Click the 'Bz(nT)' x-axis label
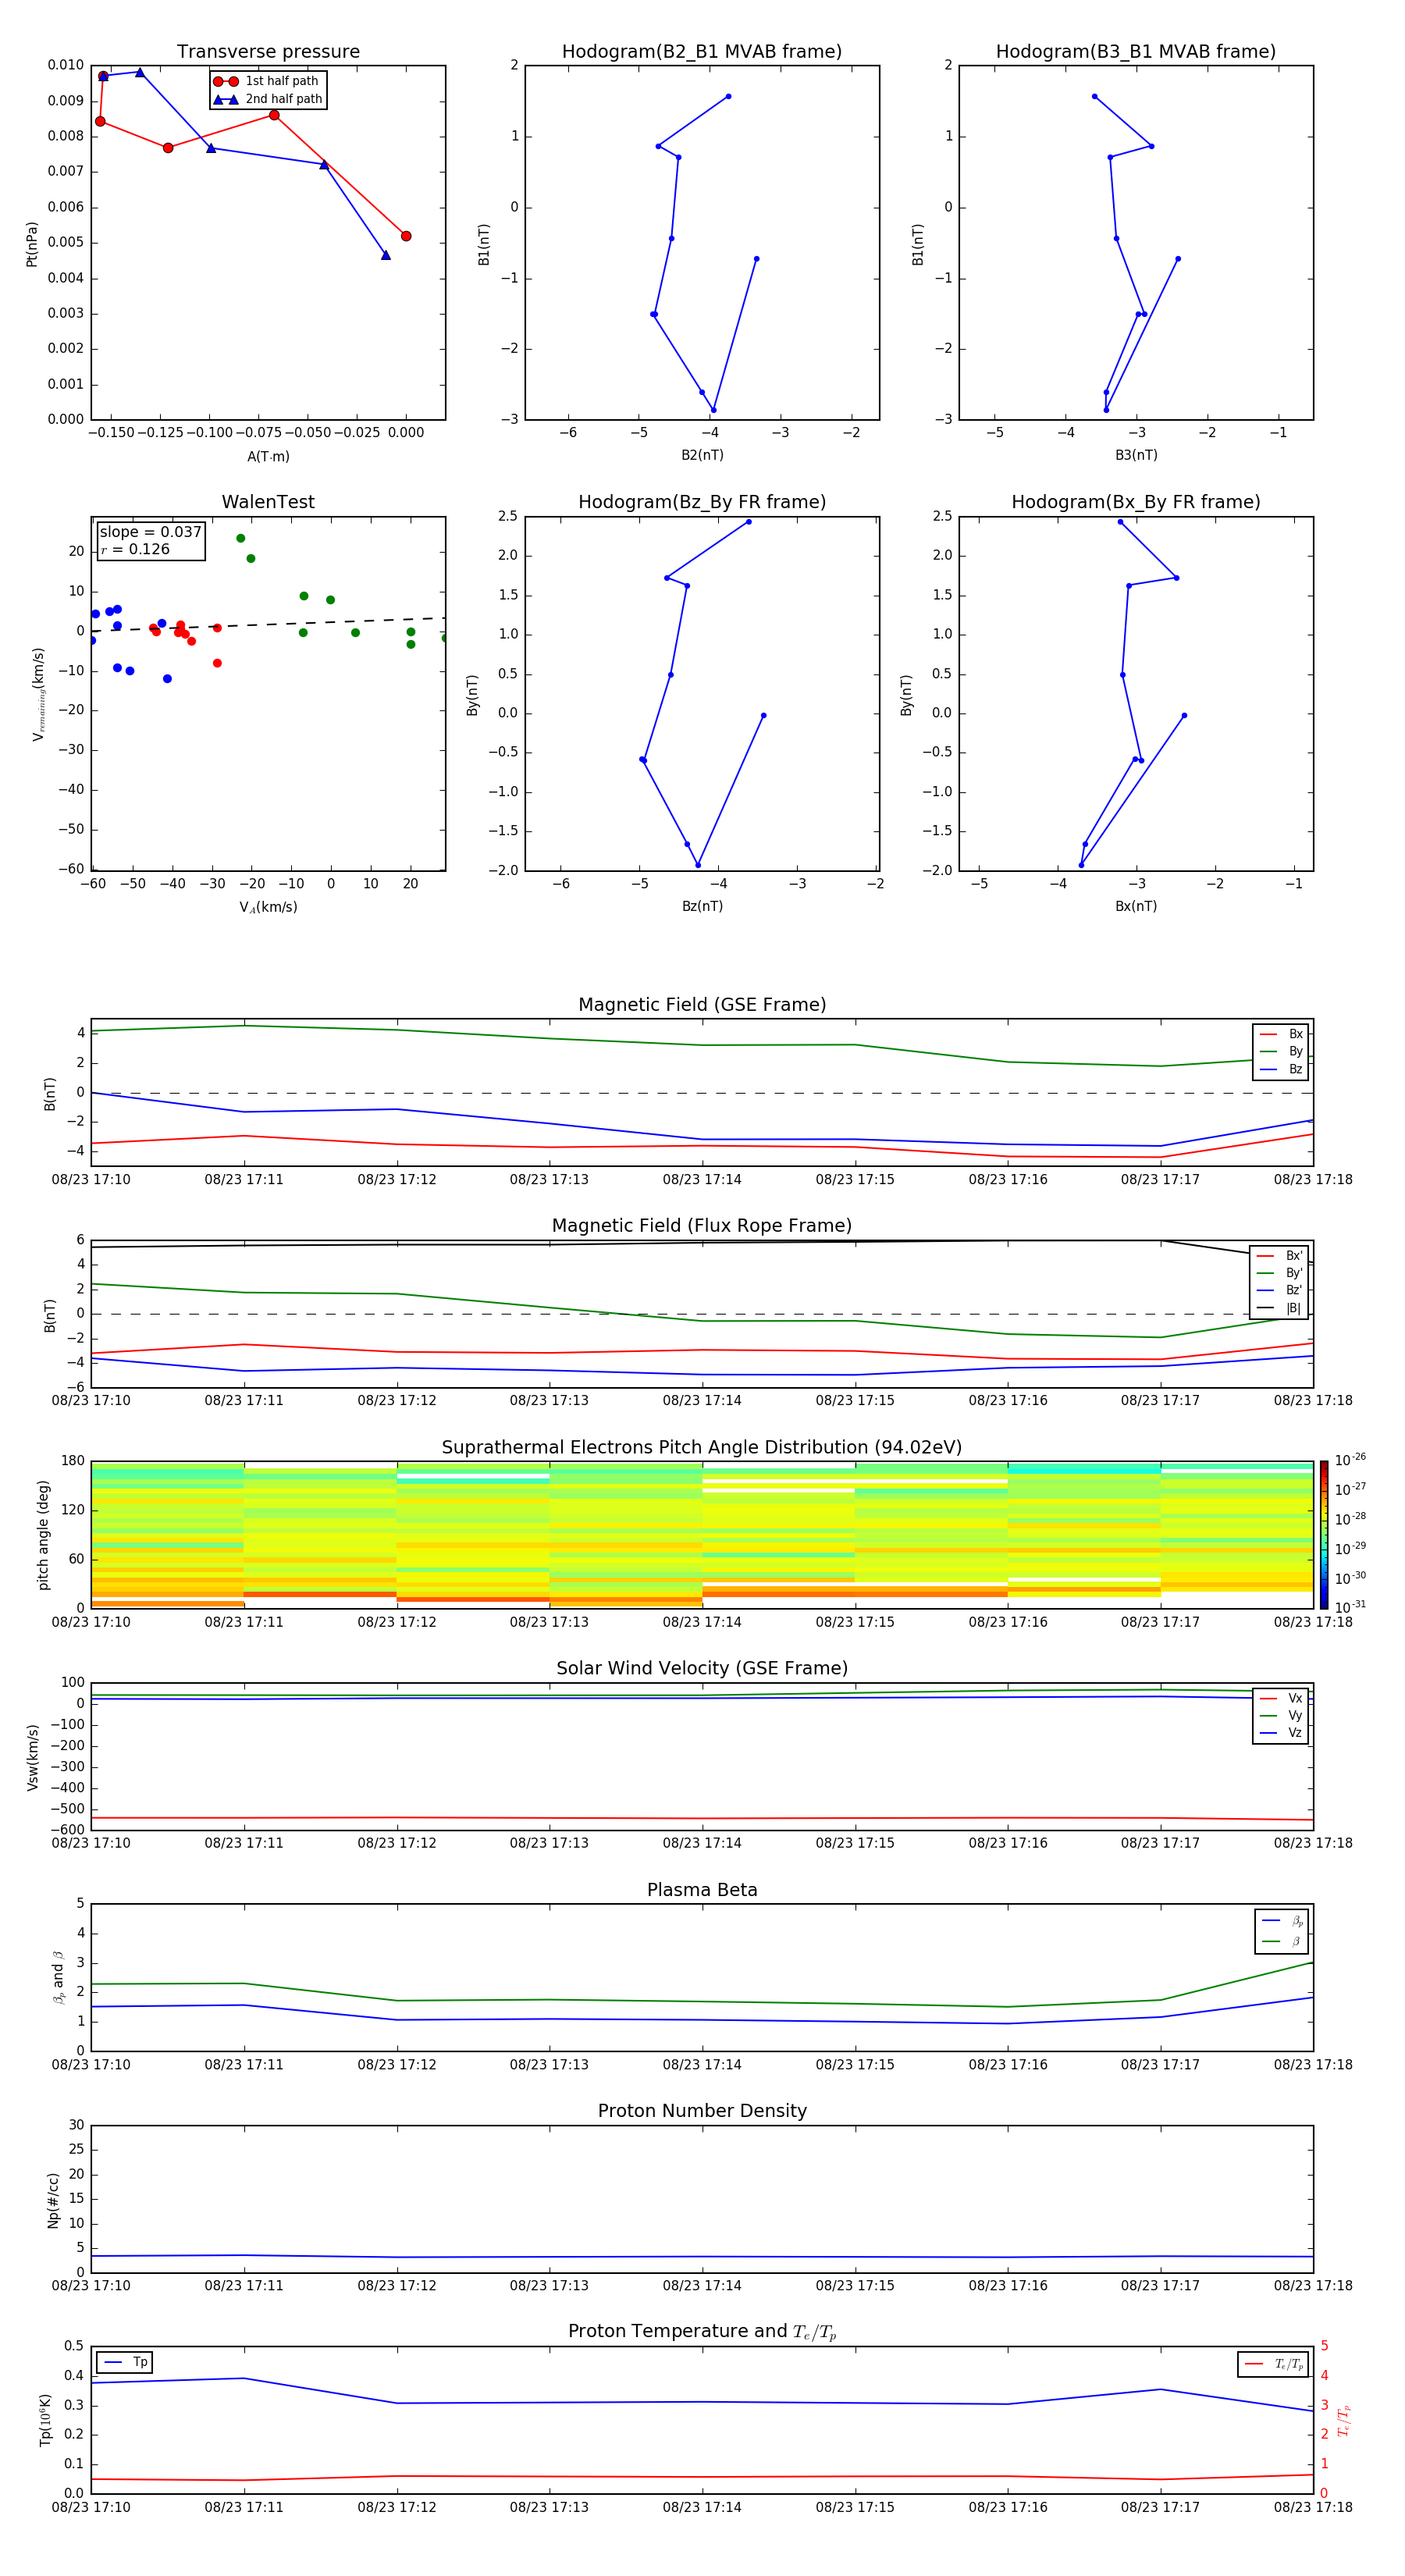 coord(702,906)
